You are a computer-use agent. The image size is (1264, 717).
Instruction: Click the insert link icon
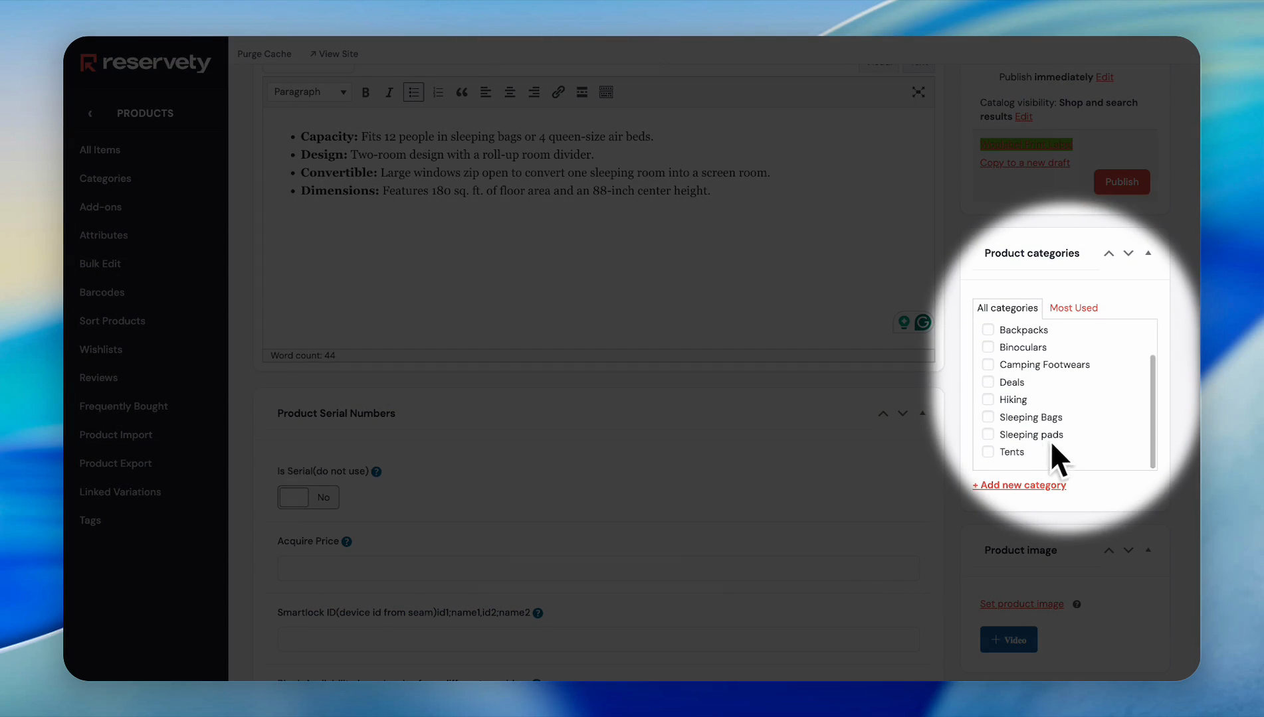click(x=558, y=92)
